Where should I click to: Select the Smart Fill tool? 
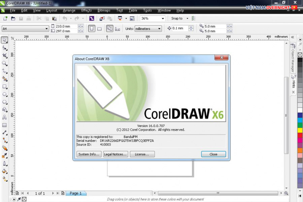[x=4, y=79]
